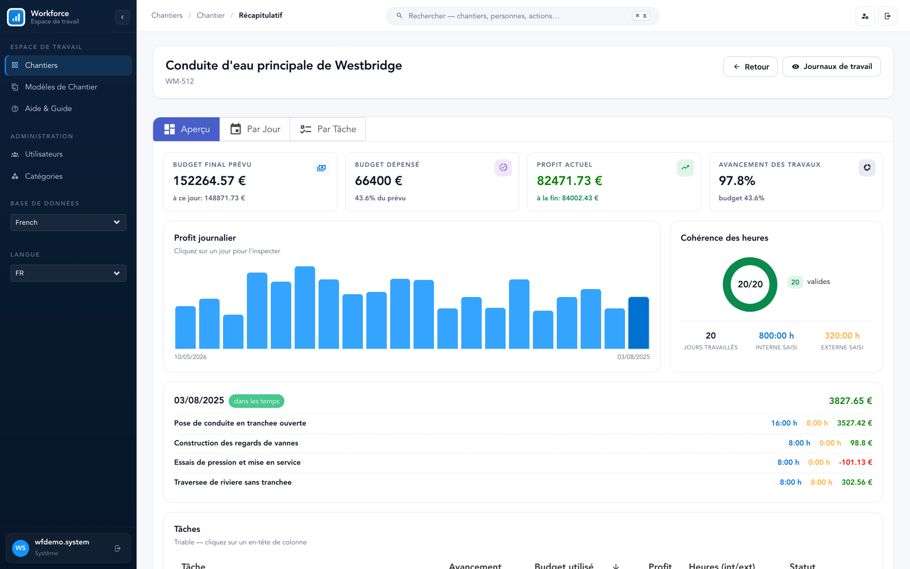Click the green 20 valides badge
The image size is (910, 569).
click(795, 282)
